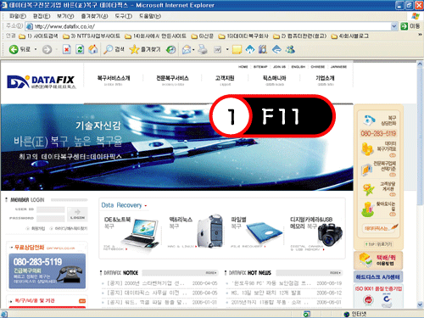Click the vertical scrollbar down arrow
The width and height of the screenshot is (424, 318).
pyautogui.click(x=420, y=304)
